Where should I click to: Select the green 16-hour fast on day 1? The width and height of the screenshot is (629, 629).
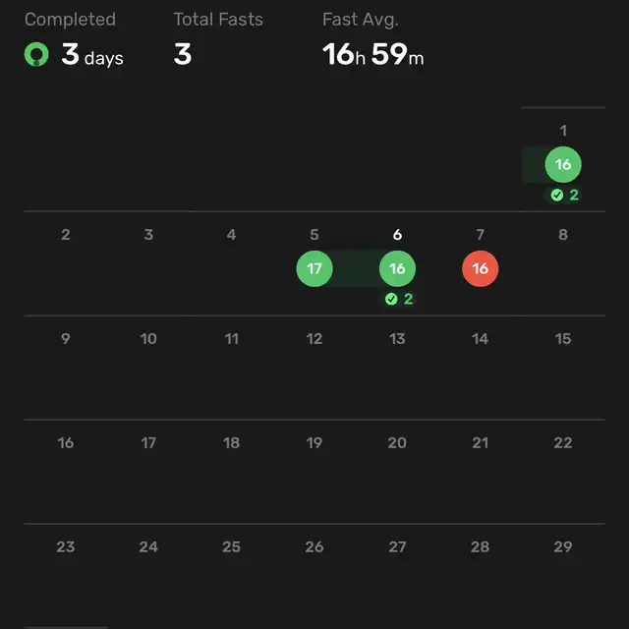[563, 164]
